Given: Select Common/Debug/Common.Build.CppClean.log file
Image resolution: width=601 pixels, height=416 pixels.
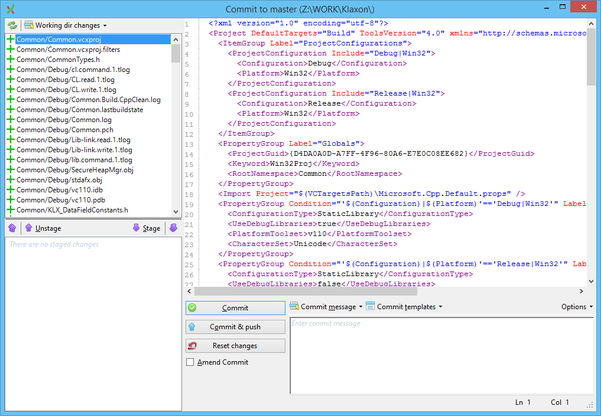Looking at the screenshot, I should click(89, 100).
